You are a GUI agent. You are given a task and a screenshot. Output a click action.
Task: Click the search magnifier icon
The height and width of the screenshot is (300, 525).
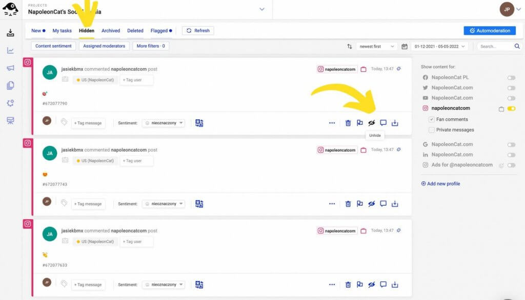tap(517, 46)
